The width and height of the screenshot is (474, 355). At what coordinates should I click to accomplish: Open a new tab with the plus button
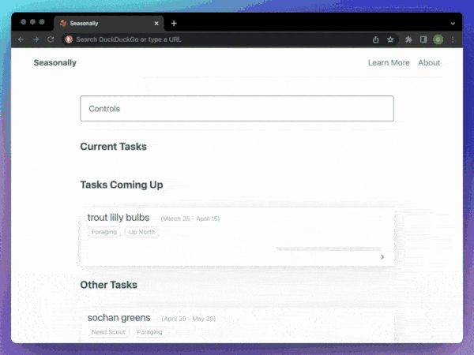[174, 23]
